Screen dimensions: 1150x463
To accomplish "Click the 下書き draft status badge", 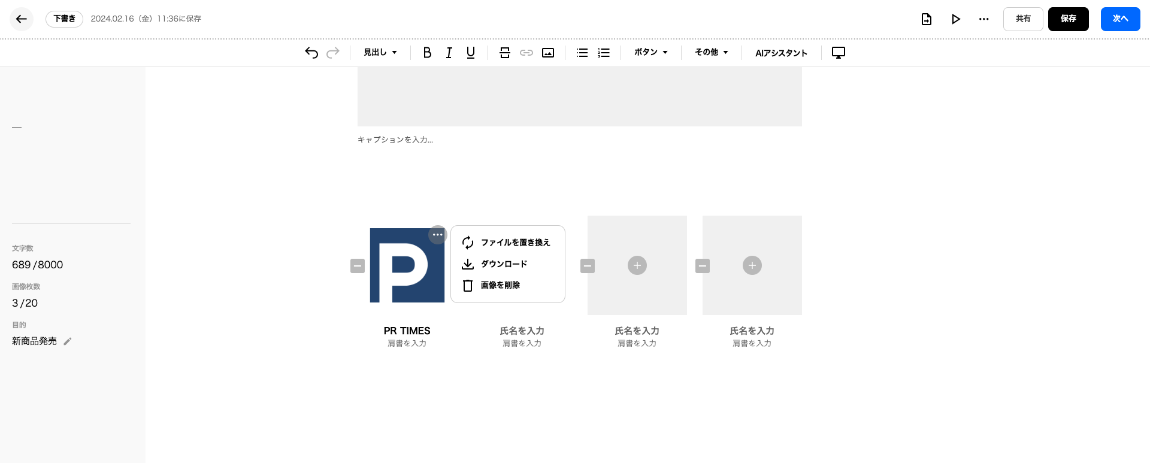I will 64,19.
